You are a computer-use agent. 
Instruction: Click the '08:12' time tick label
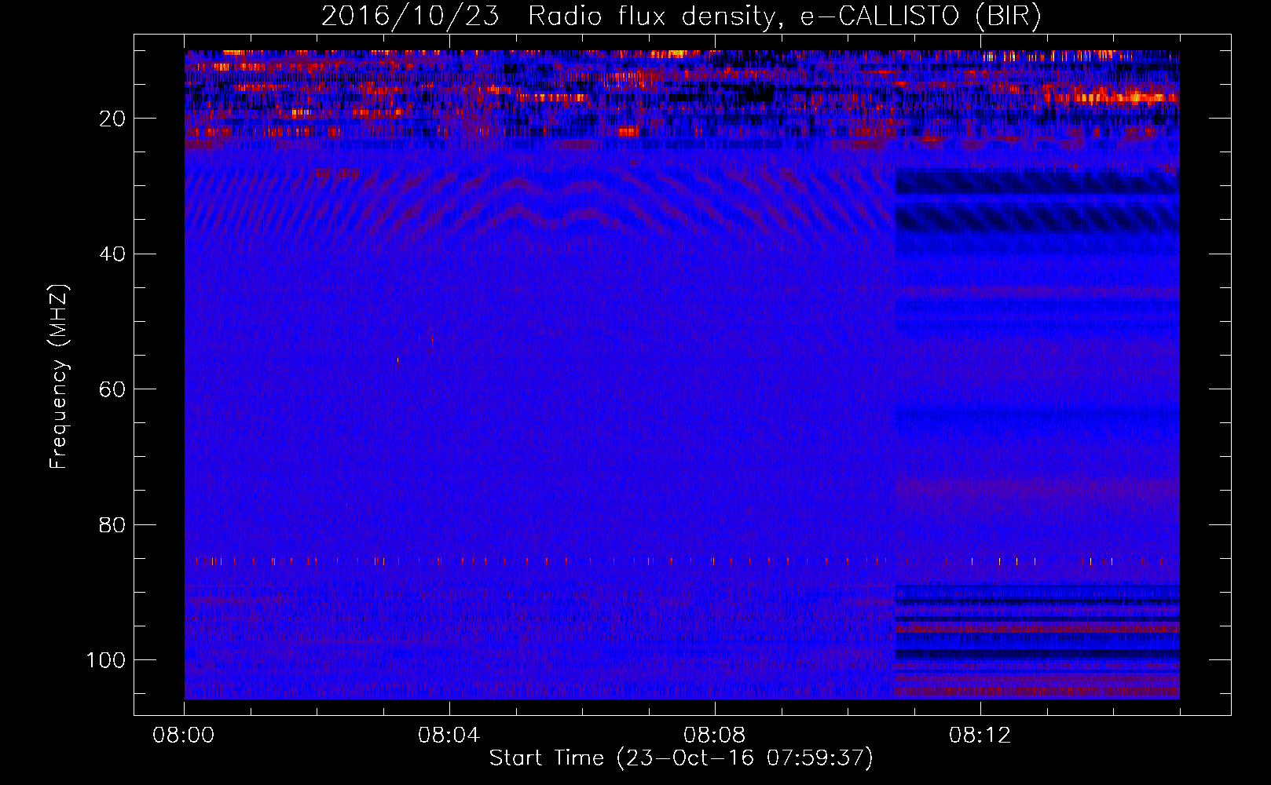pyautogui.click(x=980, y=736)
